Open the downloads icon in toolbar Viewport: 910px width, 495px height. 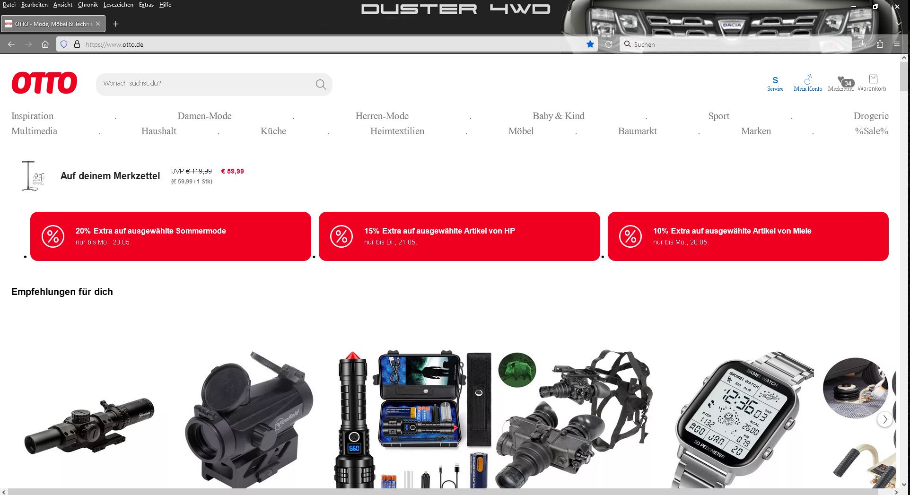point(863,44)
